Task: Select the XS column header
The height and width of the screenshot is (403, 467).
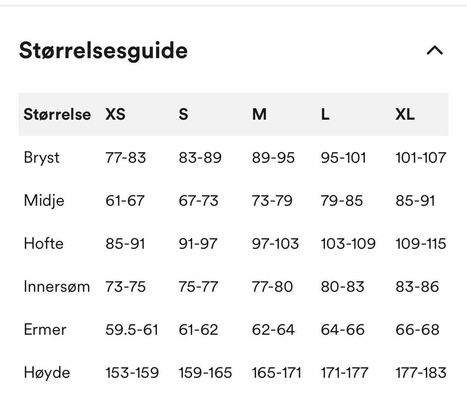Action: pyautogui.click(x=115, y=114)
